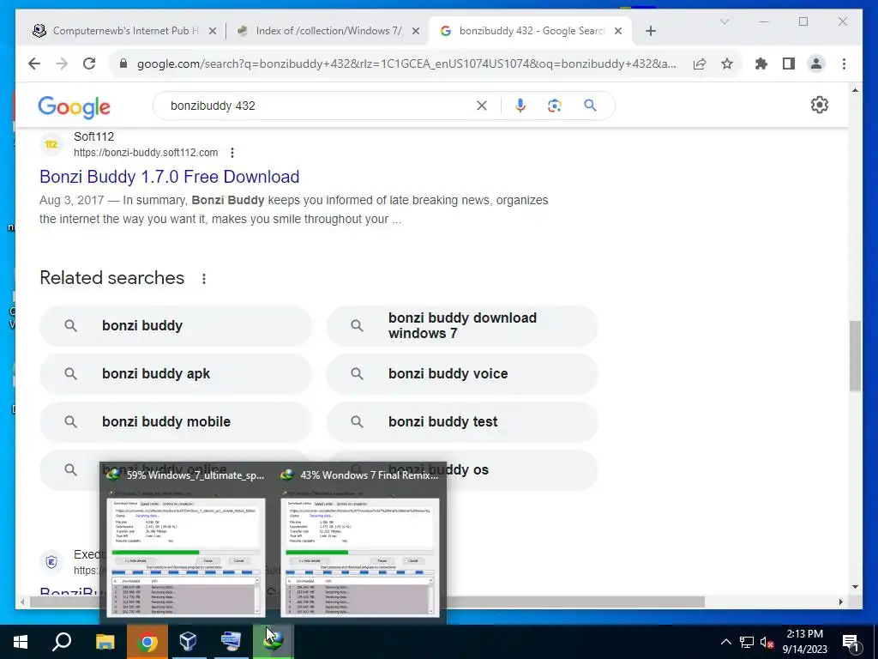Share this page using the share icon
This screenshot has height=659, width=878.
click(x=700, y=63)
